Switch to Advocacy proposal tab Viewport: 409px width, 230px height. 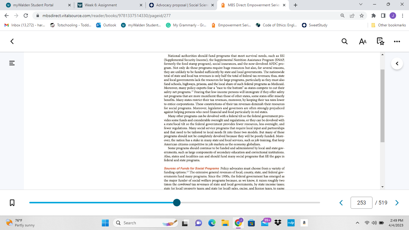pos(181,5)
